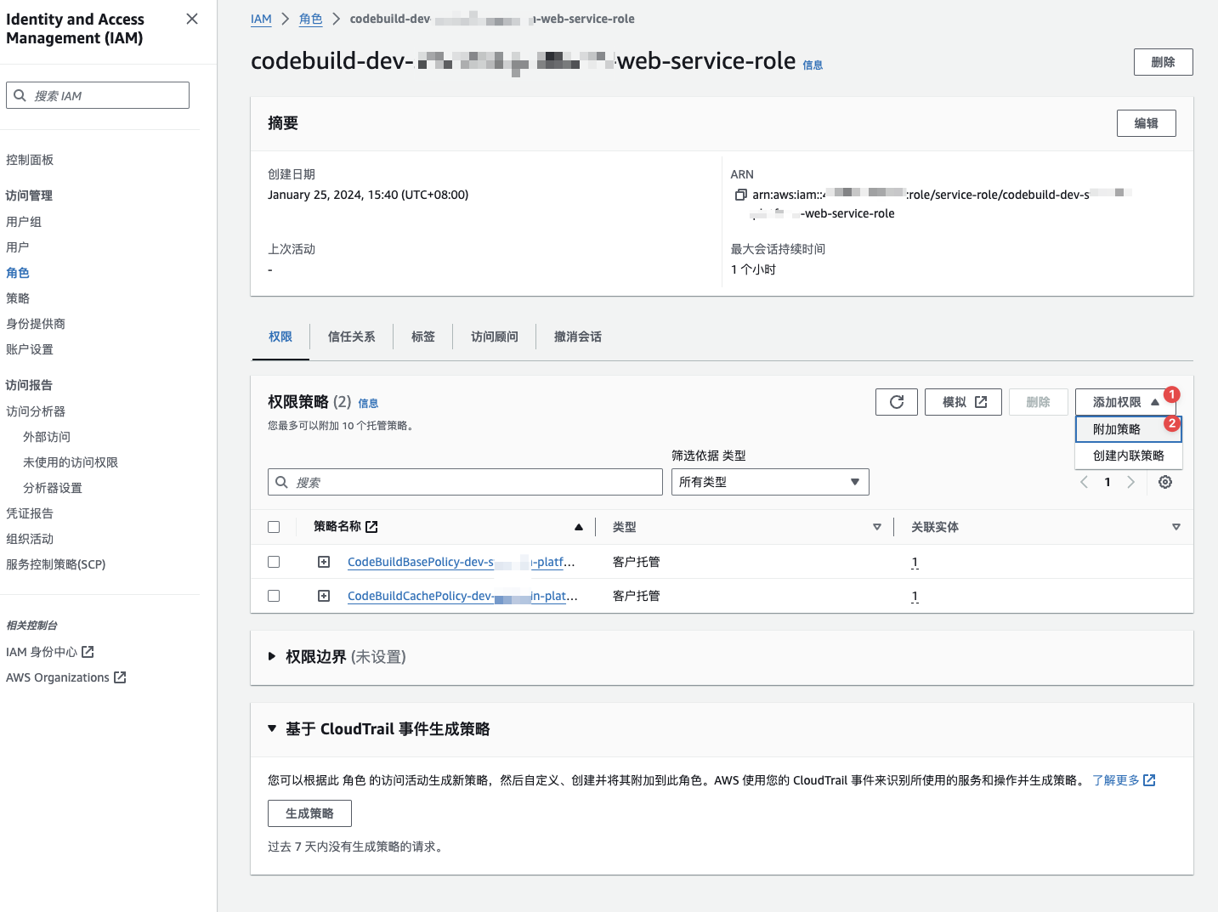Open 用户组 in sidebar
The image size is (1218, 912).
[24, 222]
